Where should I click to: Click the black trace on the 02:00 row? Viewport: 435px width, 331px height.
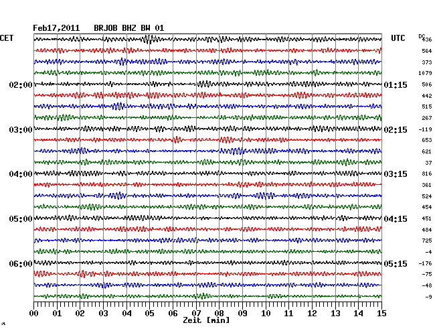click(x=207, y=84)
